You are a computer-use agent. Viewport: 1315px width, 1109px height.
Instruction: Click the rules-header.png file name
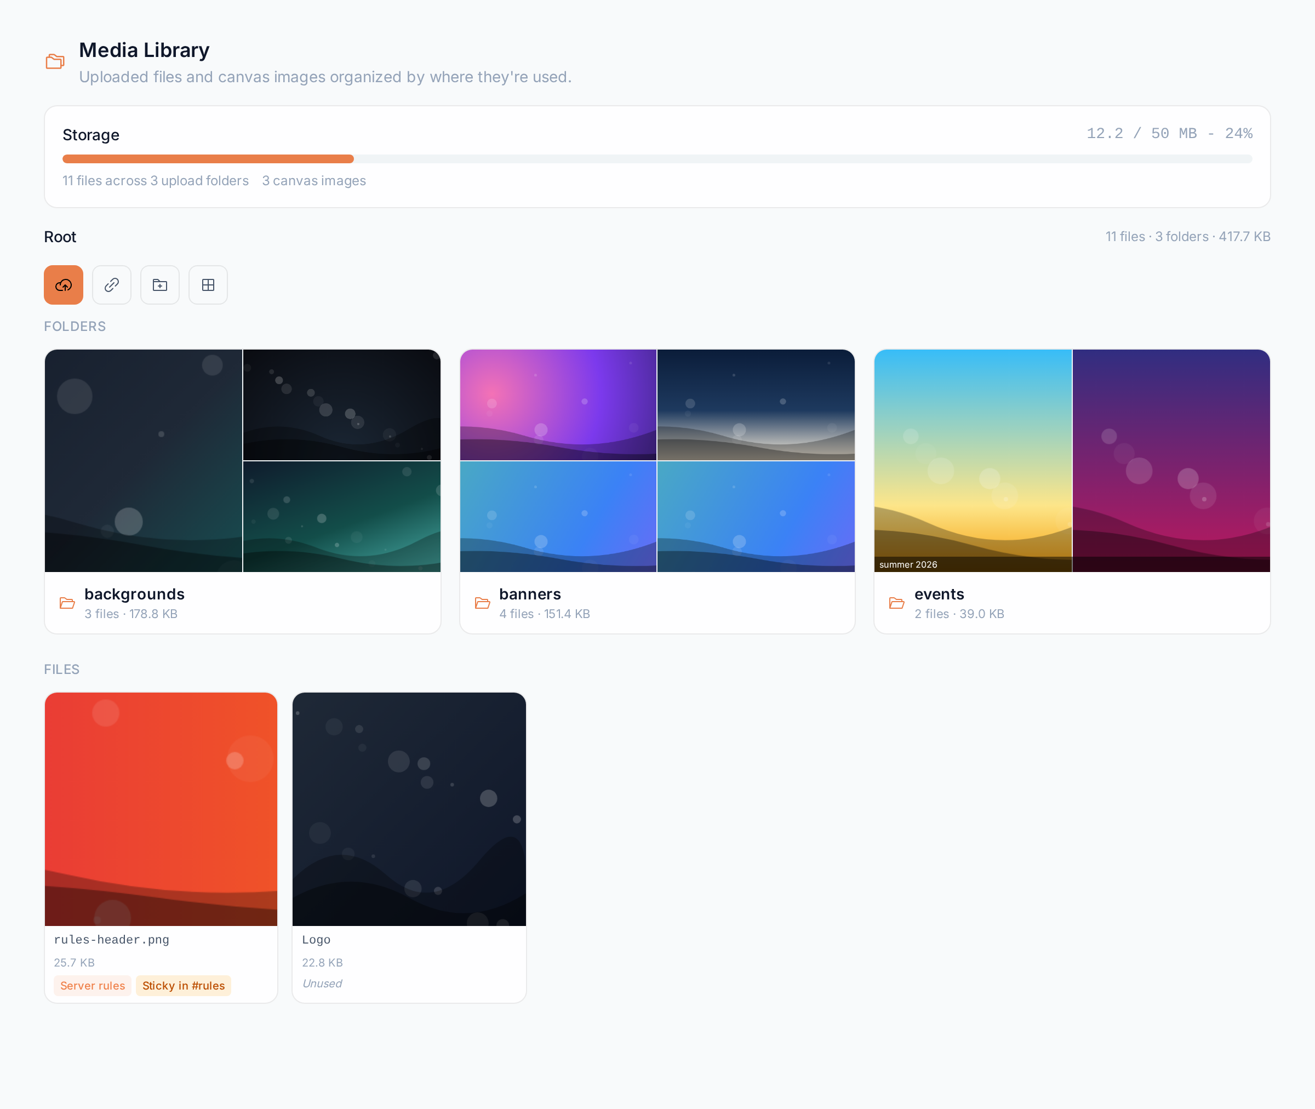[x=111, y=939]
